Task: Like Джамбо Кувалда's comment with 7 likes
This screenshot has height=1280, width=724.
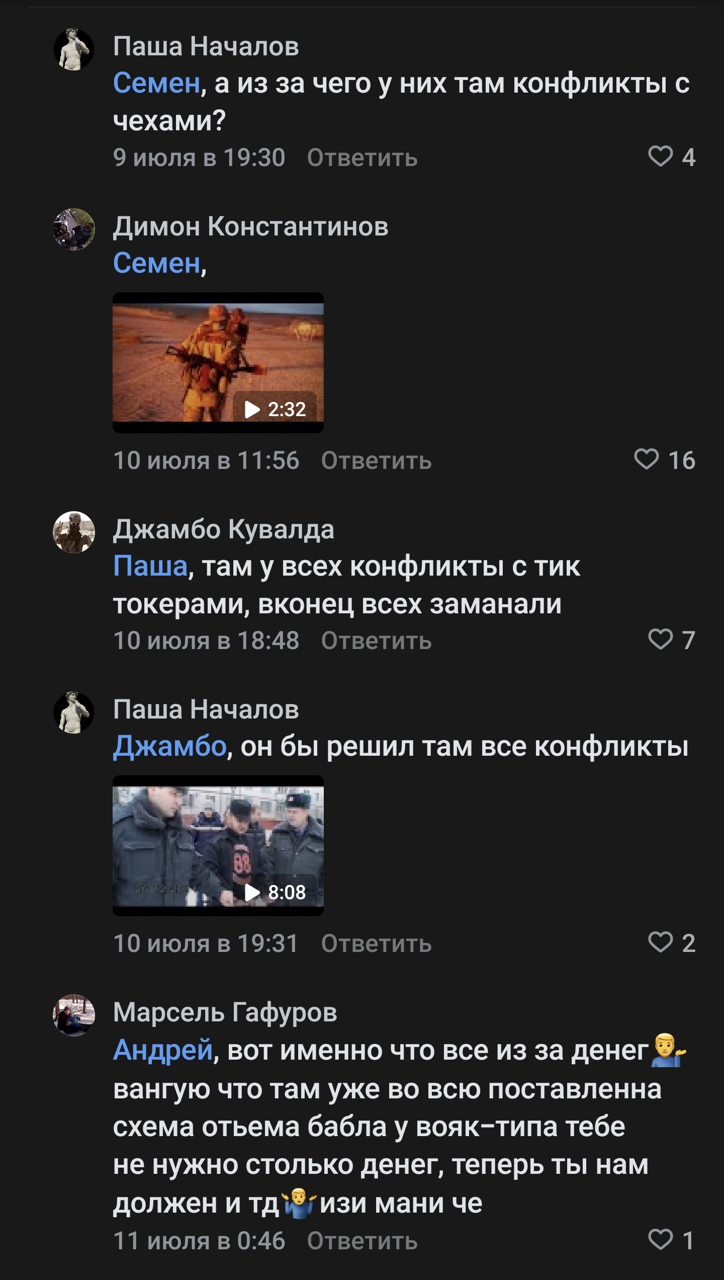Action: point(660,639)
